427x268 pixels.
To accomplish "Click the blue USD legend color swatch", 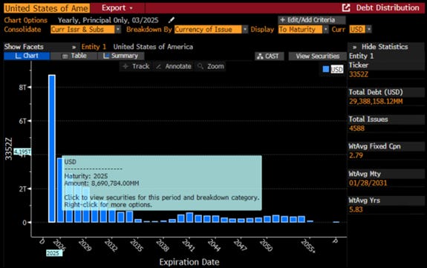I will pyautogui.click(x=326, y=69).
